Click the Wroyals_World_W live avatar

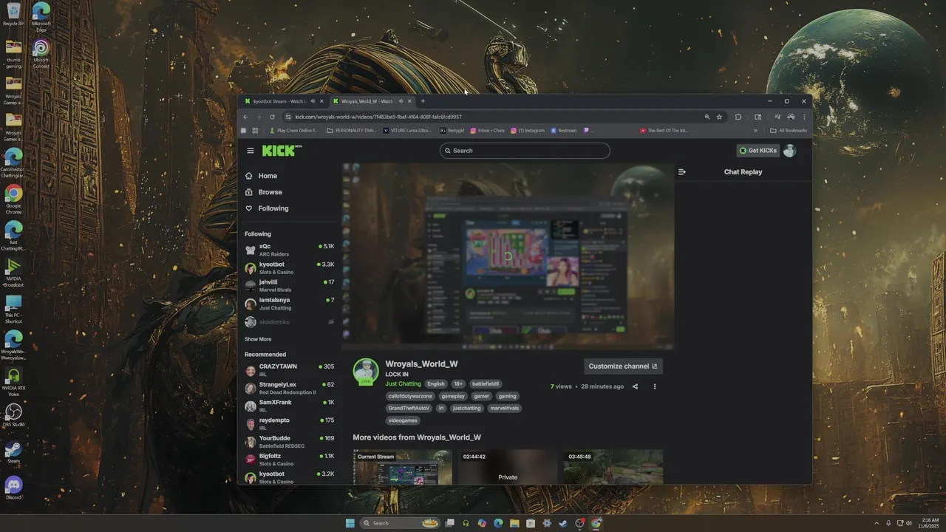click(366, 372)
